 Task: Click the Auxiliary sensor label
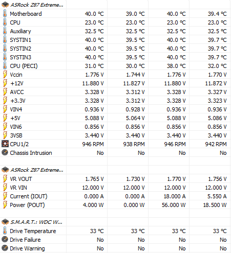click(20, 31)
